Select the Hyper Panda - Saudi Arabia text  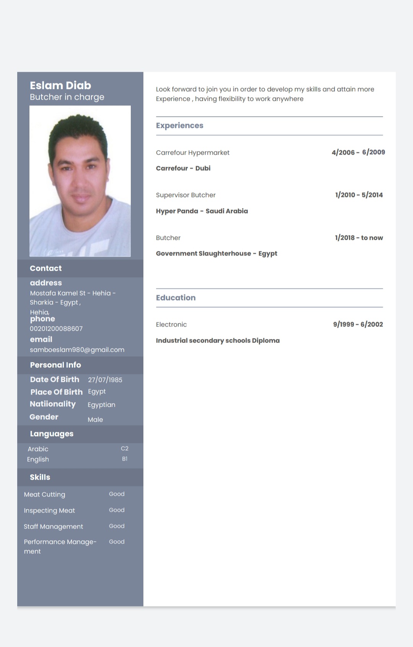[202, 211]
